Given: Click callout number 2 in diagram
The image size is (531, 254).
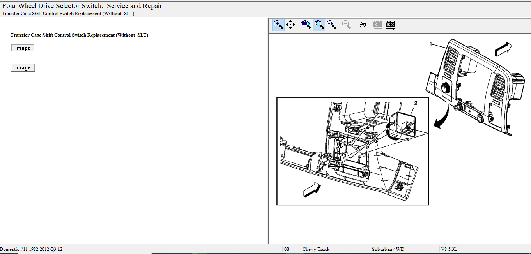Looking at the screenshot, I should (x=416, y=103).
